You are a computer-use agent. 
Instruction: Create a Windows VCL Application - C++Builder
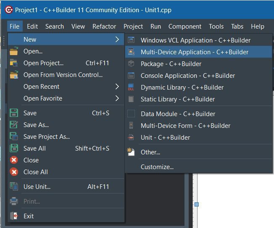199,40
